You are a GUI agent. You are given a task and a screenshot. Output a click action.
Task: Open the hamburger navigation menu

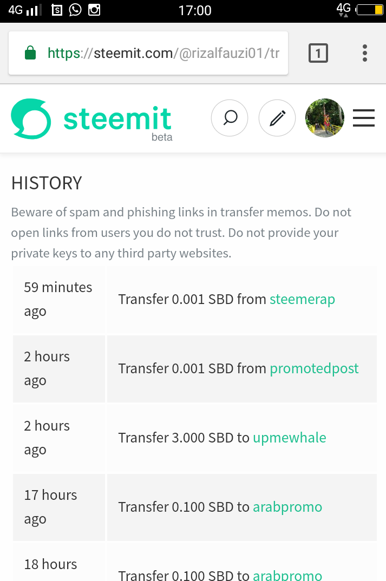click(x=363, y=117)
